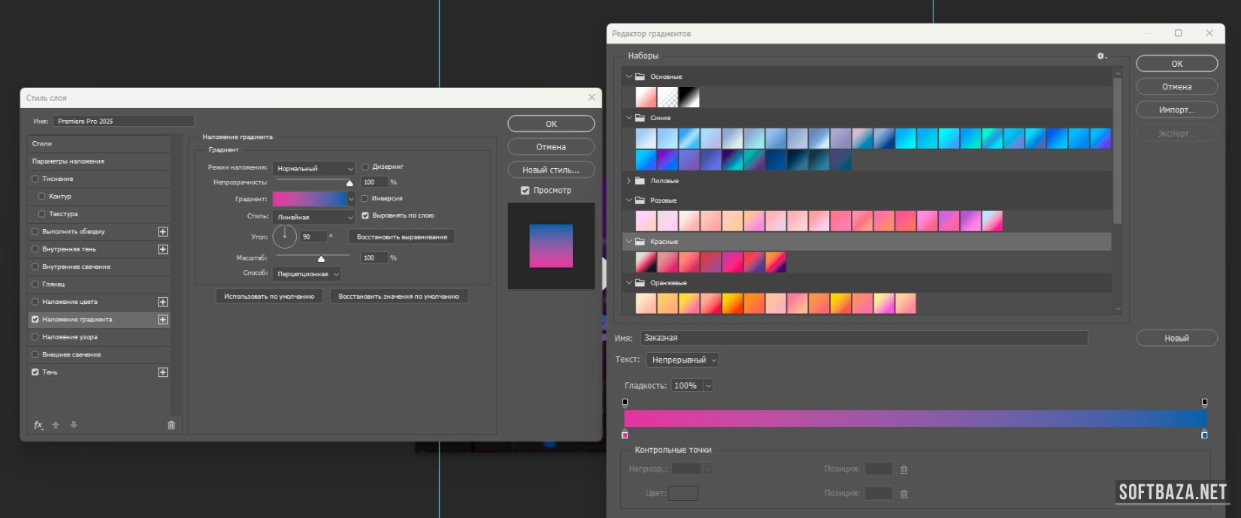Expand the Лиловые gradient folder

[x=628, y=181]
